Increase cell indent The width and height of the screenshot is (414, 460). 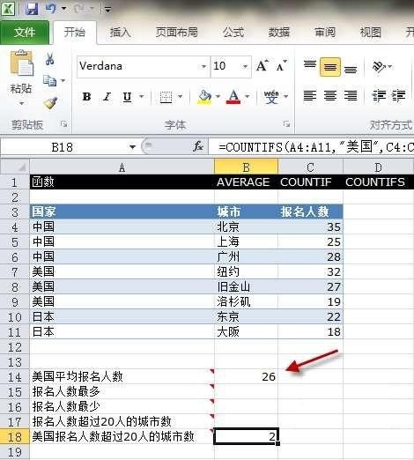(x=399, y=96)
